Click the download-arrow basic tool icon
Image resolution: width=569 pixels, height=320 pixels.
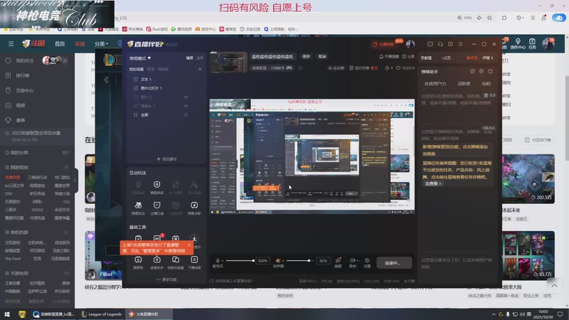point(194,238)
